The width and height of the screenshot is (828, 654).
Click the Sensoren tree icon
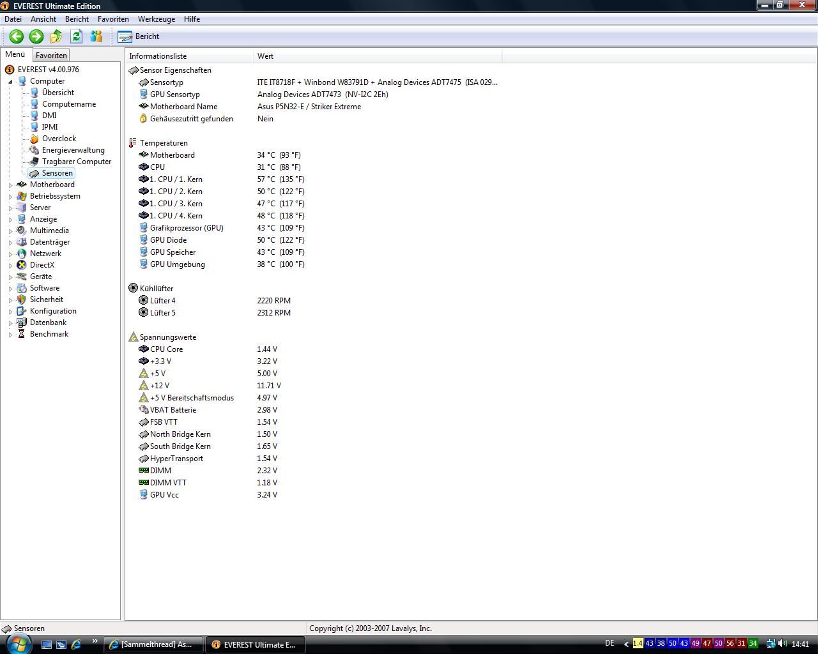click(x=34, y=173)
